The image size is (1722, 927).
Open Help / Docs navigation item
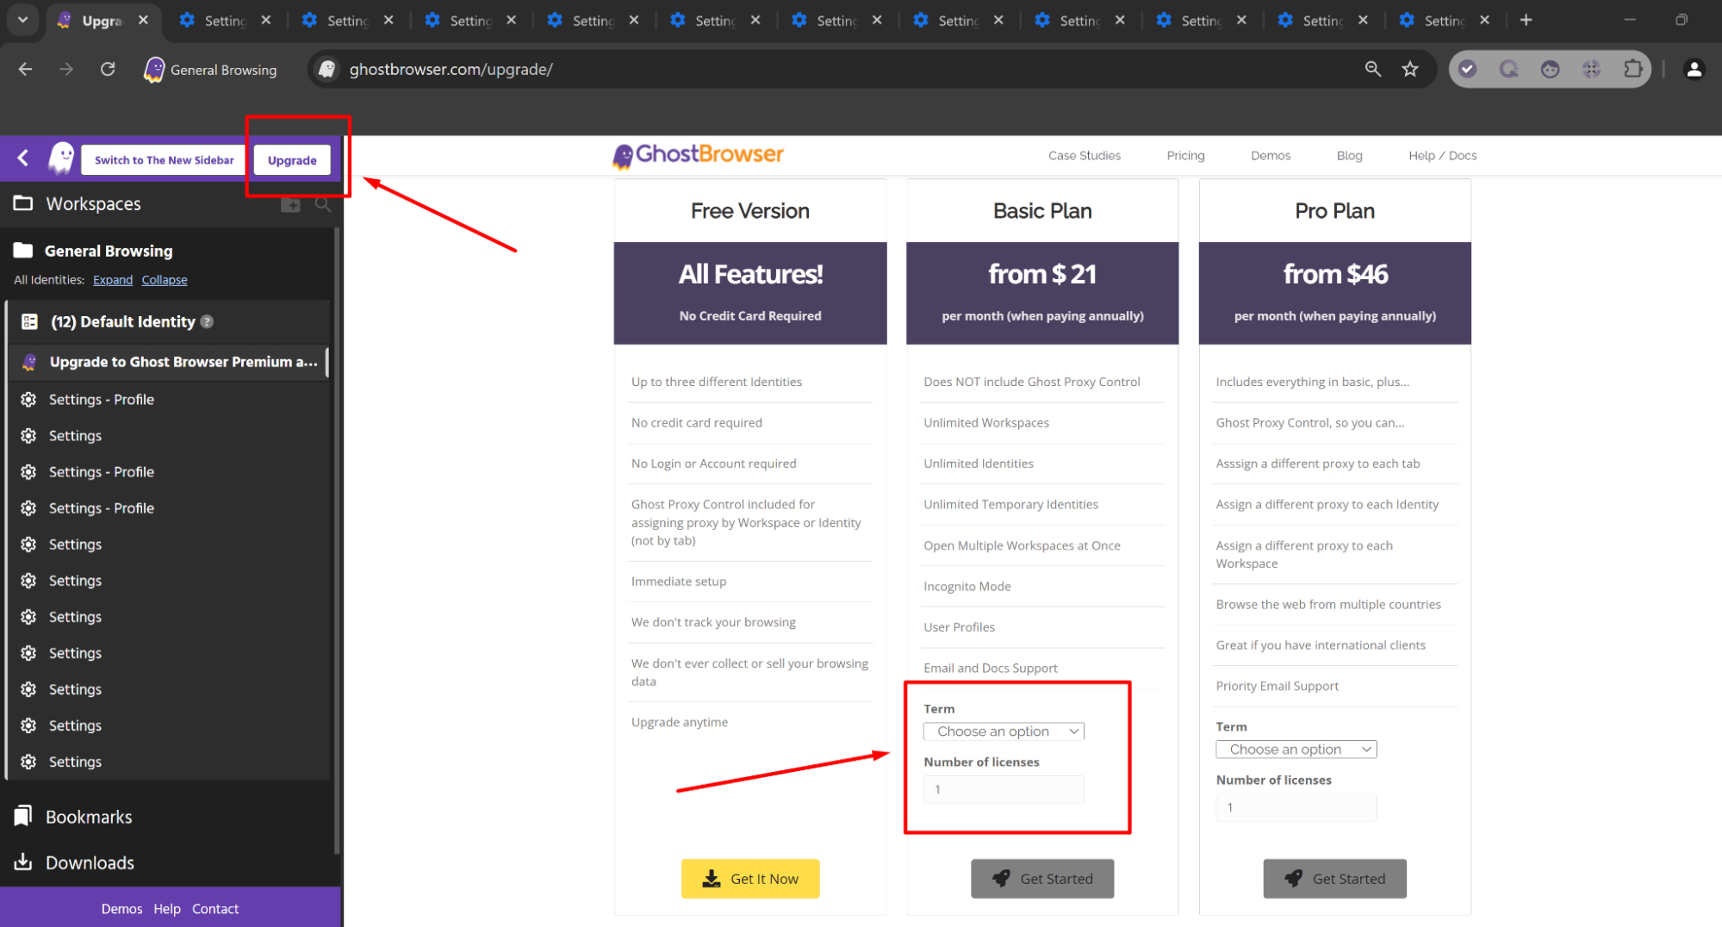coord(1442,156)
